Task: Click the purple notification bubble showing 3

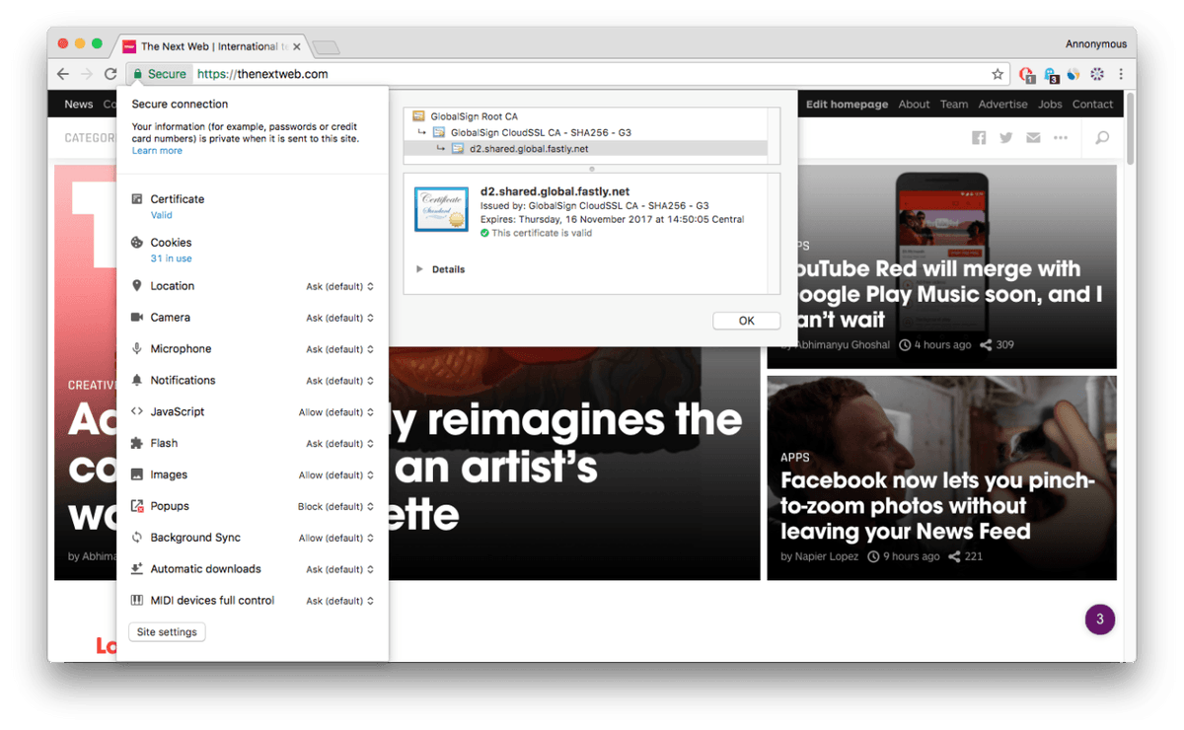Action: click(1100, 620)
